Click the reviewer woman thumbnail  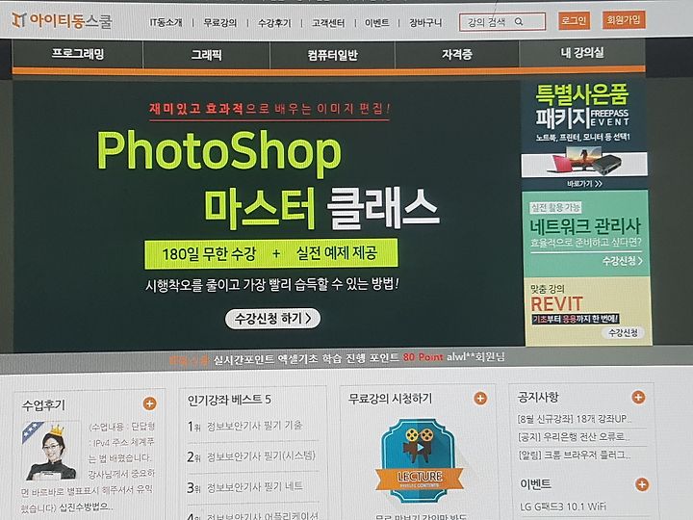(x=50, y=451)
